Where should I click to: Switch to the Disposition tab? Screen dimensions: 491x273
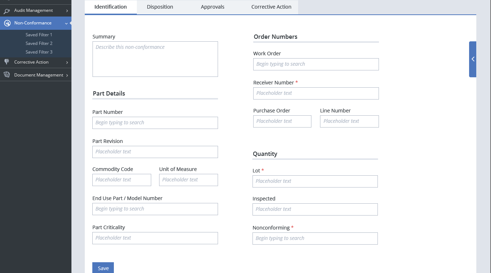(x=160, y=7)
